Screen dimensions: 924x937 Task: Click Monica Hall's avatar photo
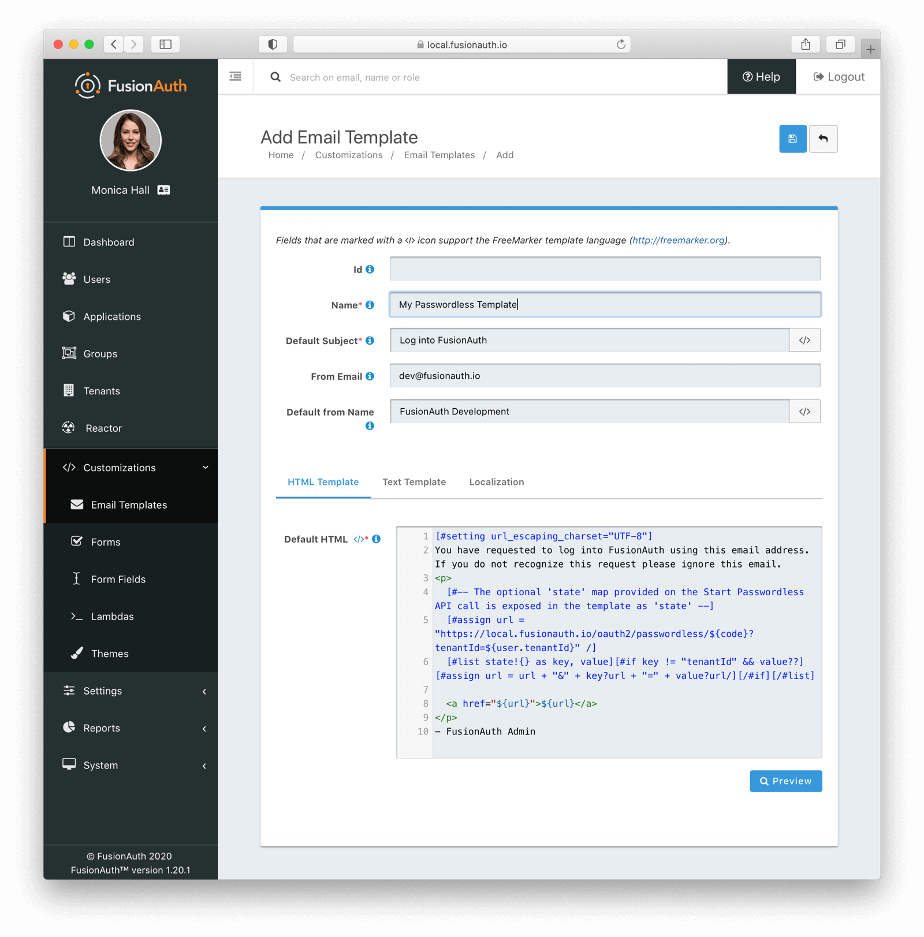click(131, 140)
